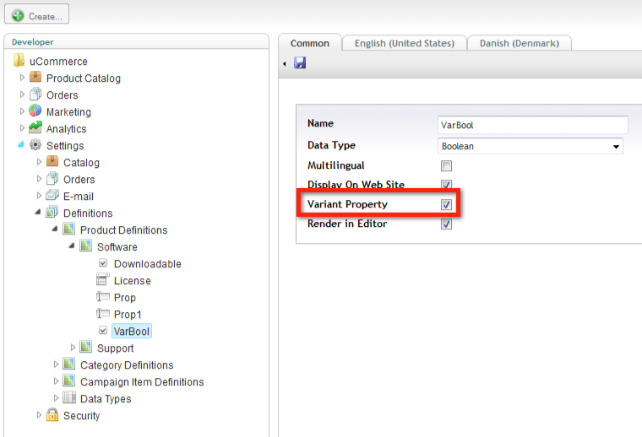Expand the Category Definitions tree node
The width and height of the screenshot is (642, 437).
(57, 364)
